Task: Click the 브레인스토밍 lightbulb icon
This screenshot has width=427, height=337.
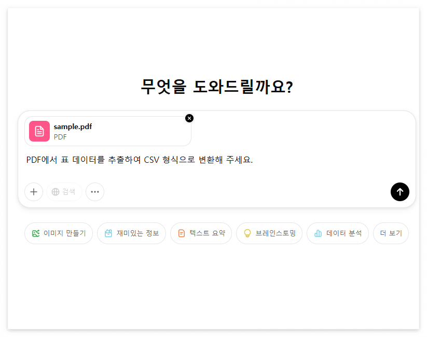Action: pos(247,233)
